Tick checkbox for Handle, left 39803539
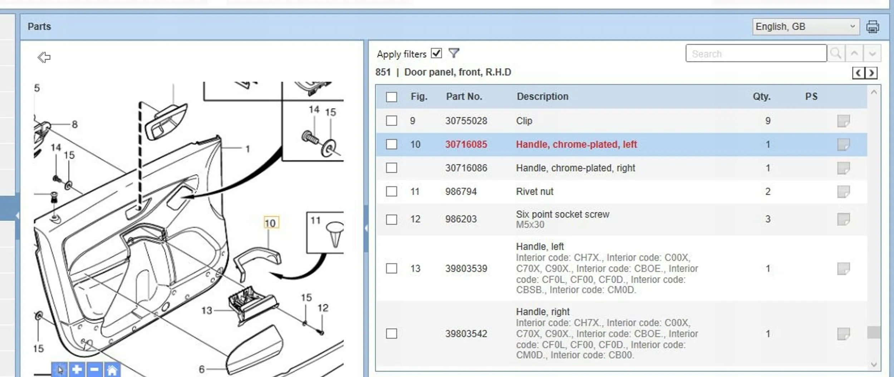This screenshot has width=894, height=377. pos(392,268)
